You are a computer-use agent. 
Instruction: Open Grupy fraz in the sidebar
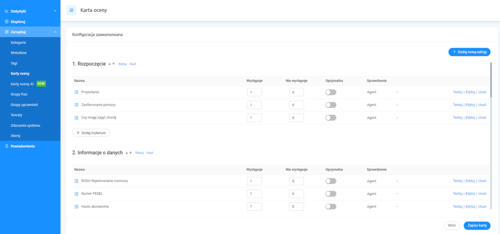[x=19, y=94]
